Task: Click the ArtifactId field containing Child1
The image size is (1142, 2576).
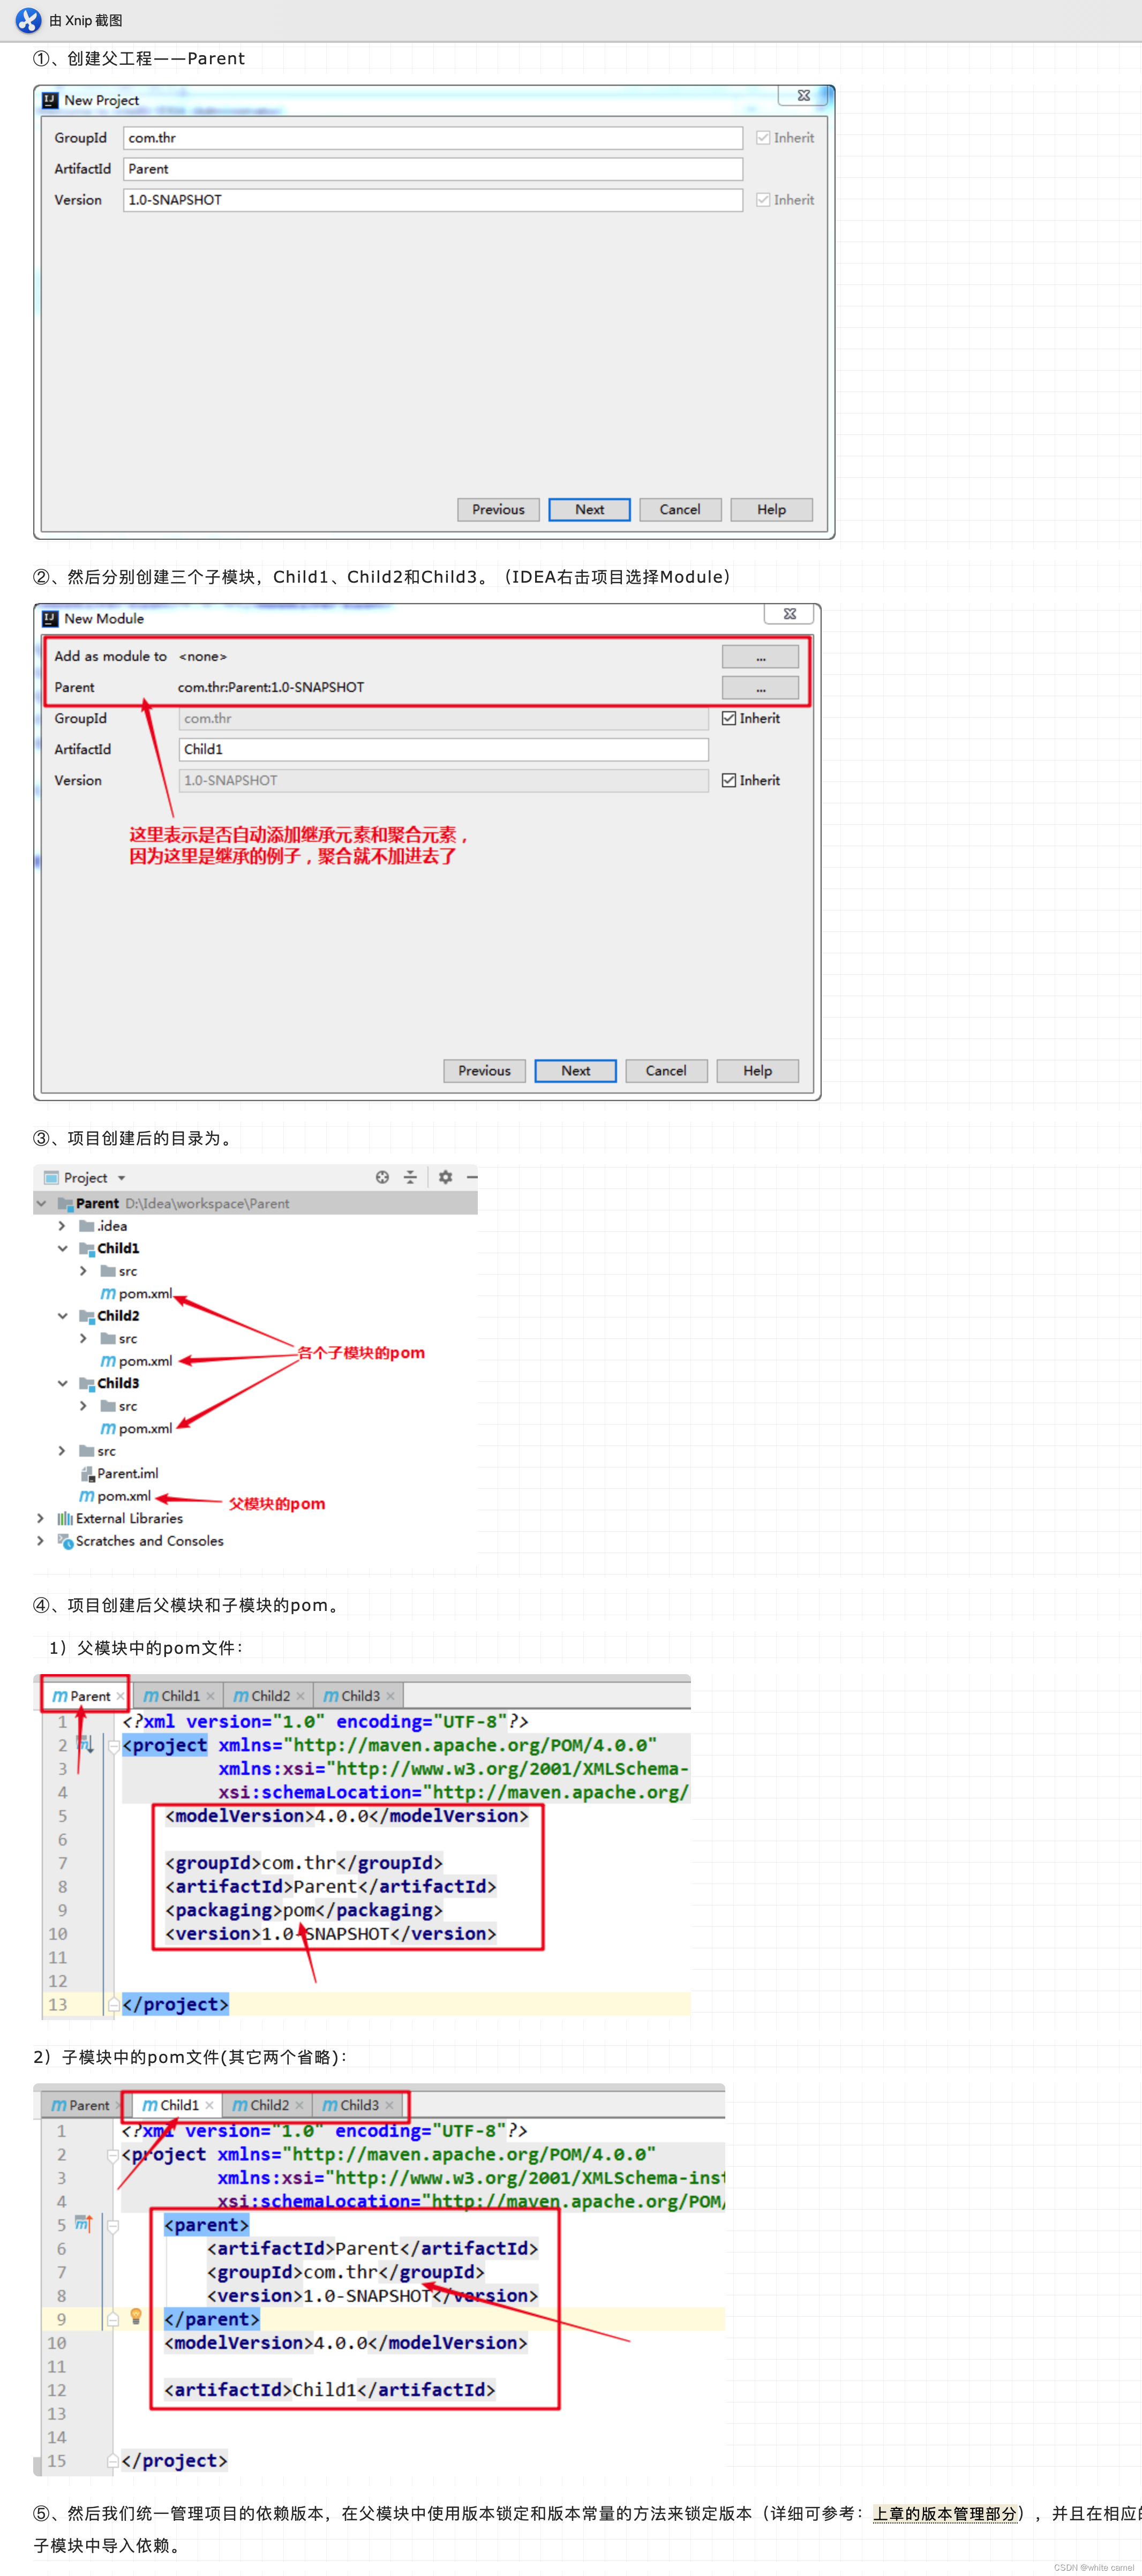Action: [443, 749]
